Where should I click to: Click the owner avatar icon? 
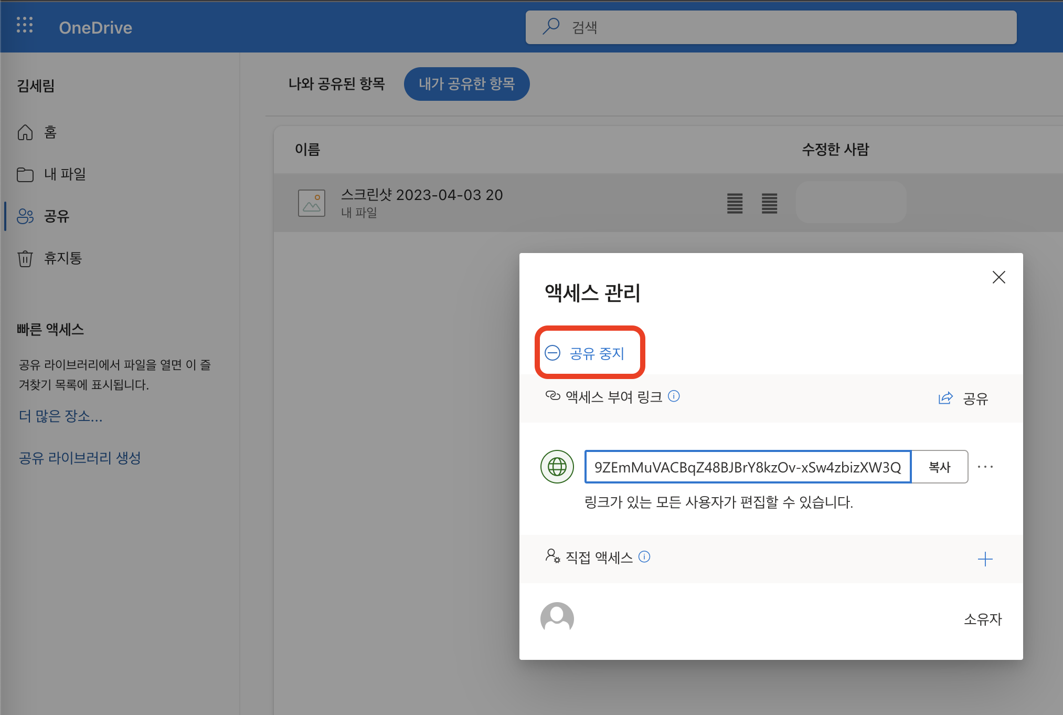tap(557, 618)
